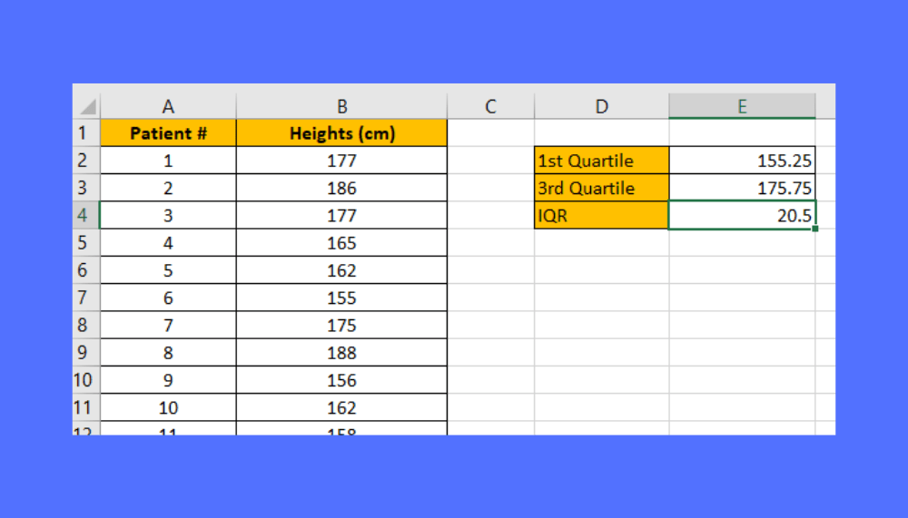The image size is (908, 518).
Task: Select row 11 header
Action: pyautogui.click(x=86, y=407)
